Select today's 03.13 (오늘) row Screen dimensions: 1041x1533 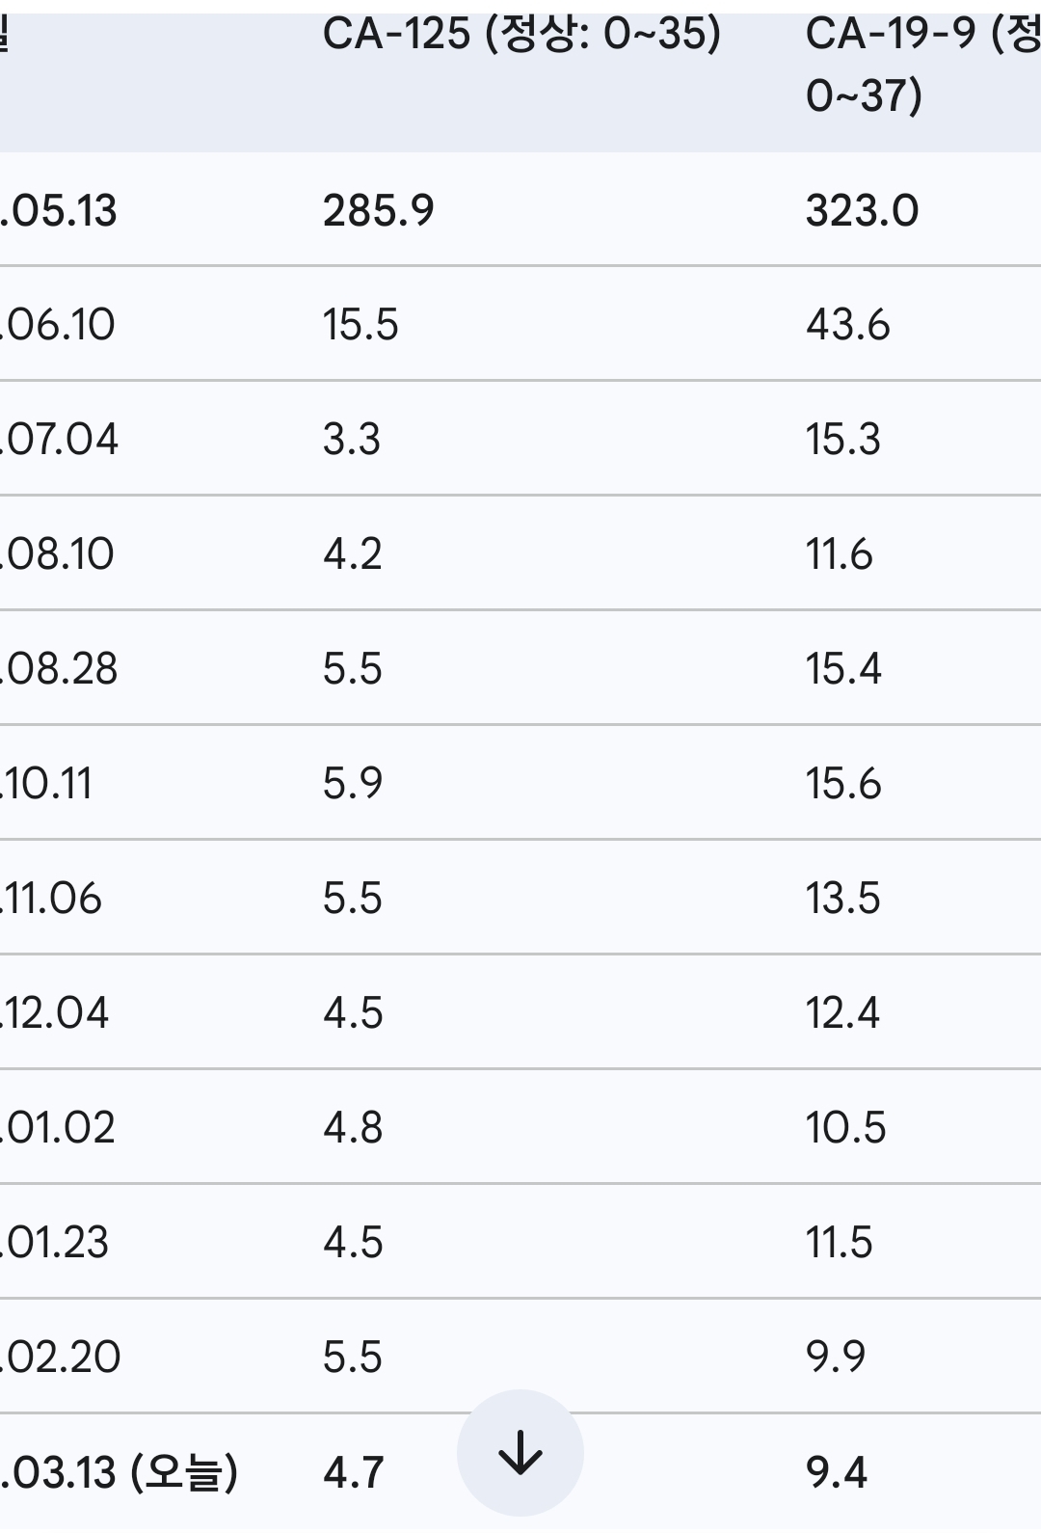520,1472
